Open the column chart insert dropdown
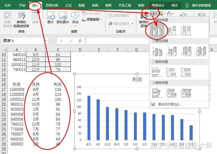217x154 pixels. (154, 14)
